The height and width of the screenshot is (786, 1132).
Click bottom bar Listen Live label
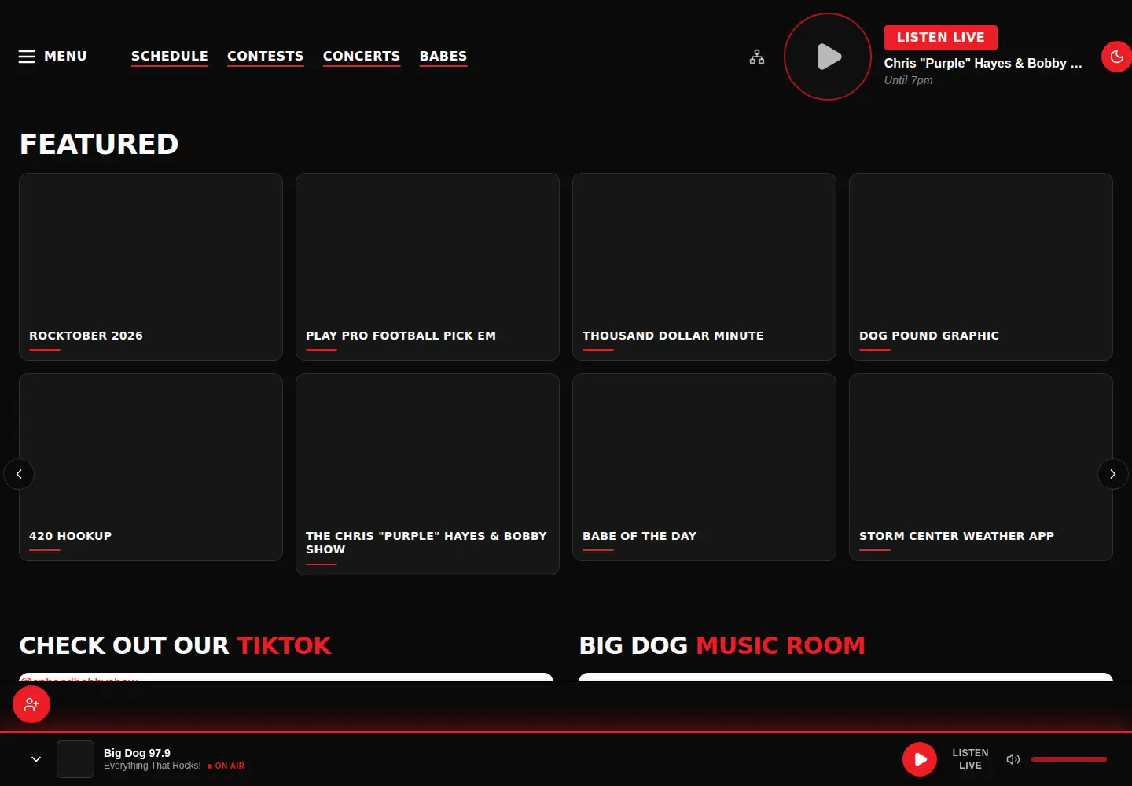click(970, 759)
